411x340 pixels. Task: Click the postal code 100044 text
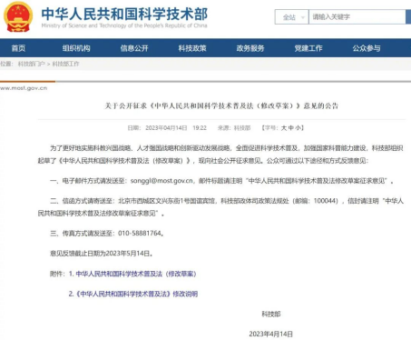coord(326,201)
